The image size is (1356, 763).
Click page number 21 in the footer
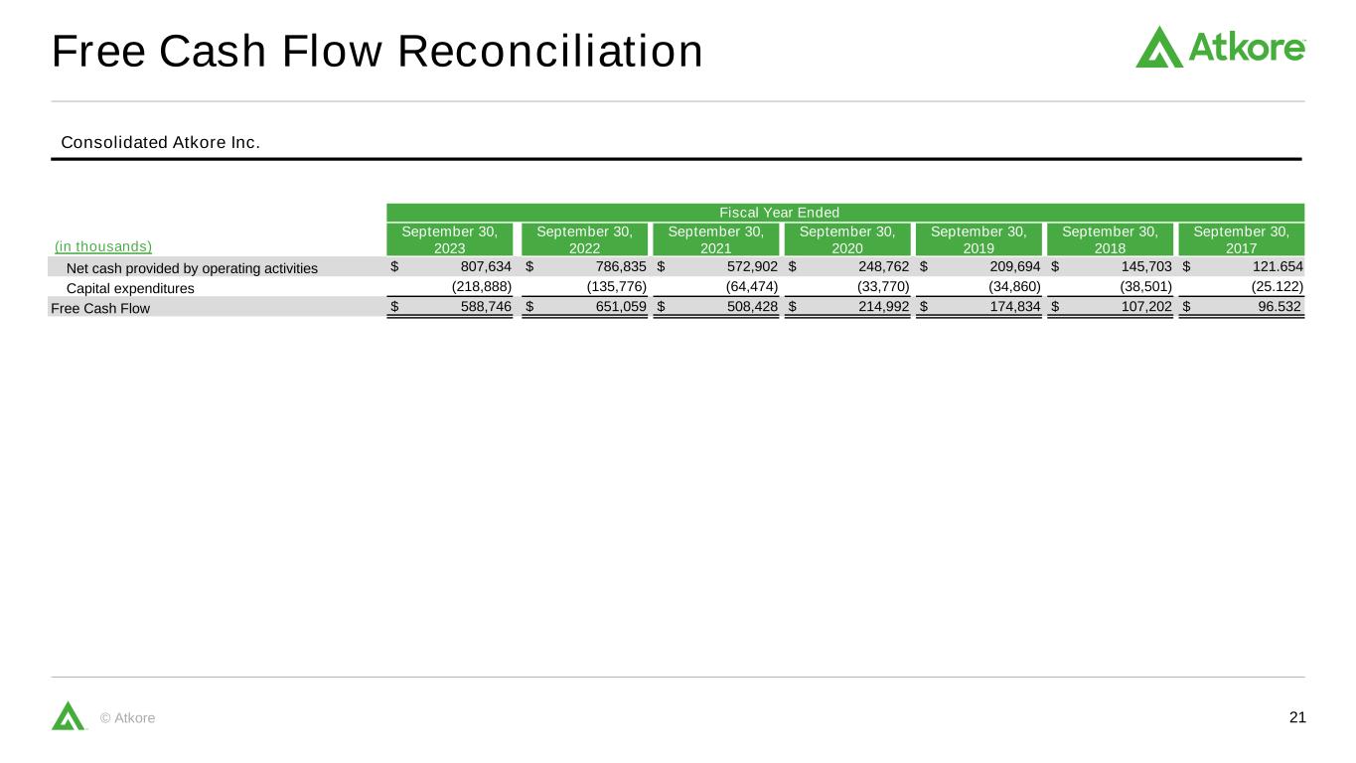1296,717
